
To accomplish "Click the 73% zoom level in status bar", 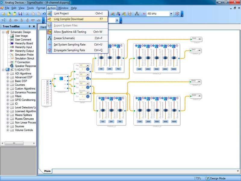I will (x=198, y=178).
